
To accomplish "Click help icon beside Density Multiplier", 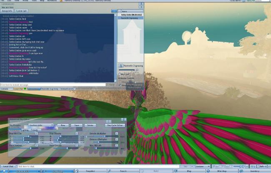I will click(x=117, y=133).
